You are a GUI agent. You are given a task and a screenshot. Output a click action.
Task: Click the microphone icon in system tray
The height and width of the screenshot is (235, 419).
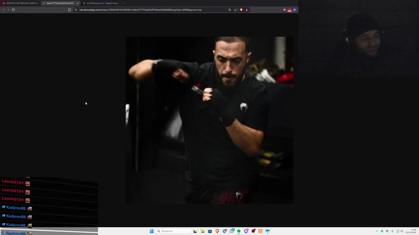pos(392,231)
